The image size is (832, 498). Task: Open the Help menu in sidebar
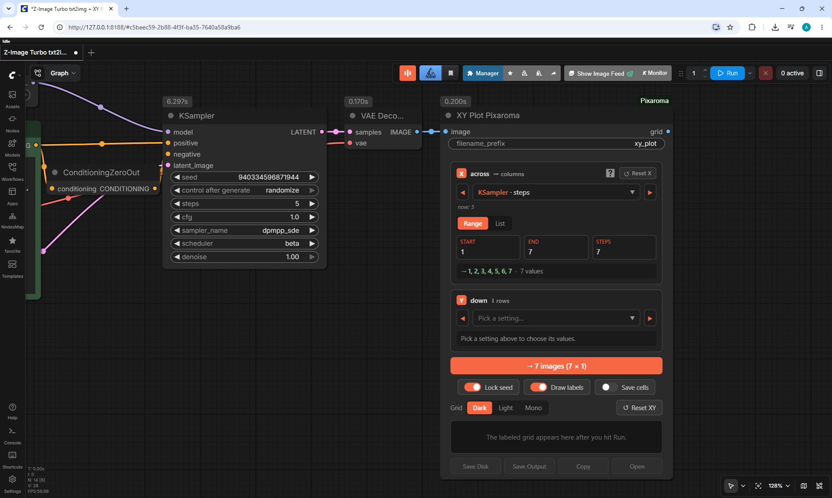click(12, 411)
